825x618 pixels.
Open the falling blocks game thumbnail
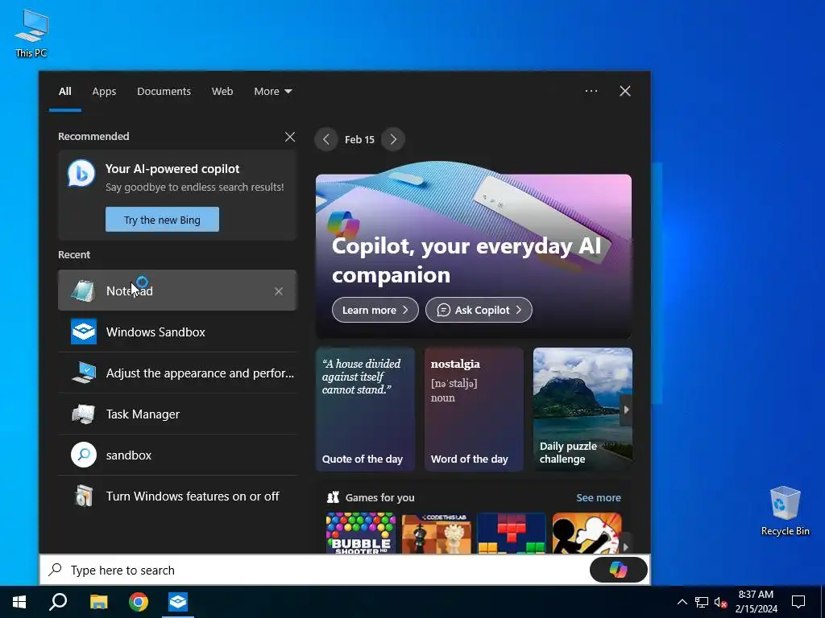512,534
